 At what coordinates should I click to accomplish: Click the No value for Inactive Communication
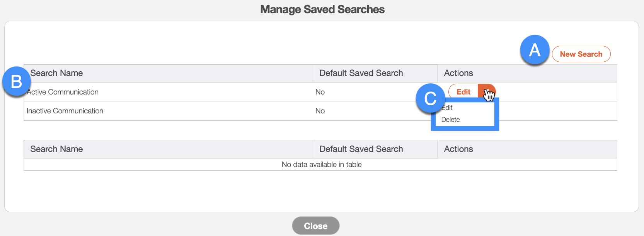click(320, 111)
